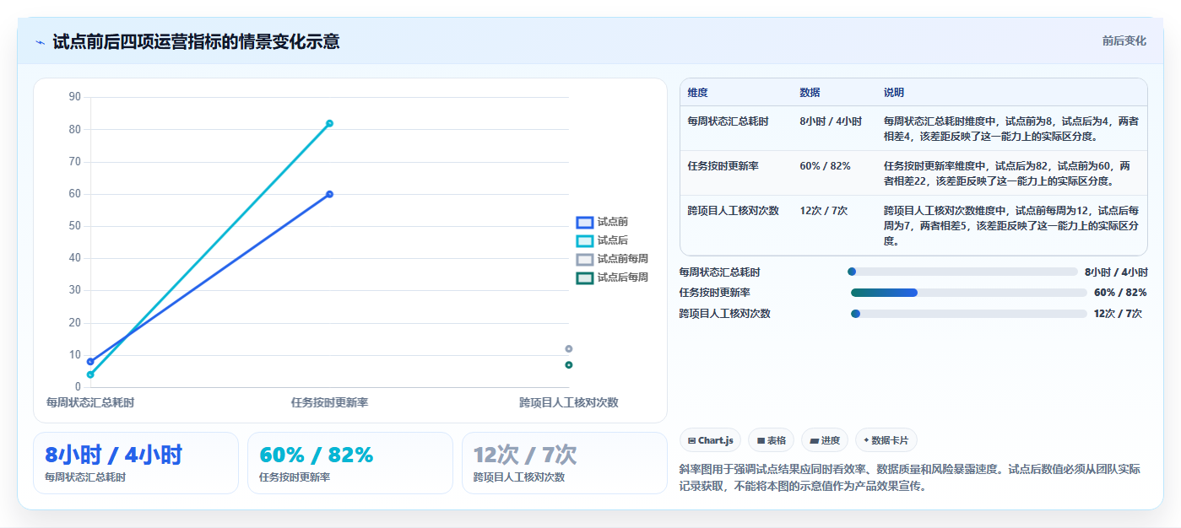The height and width of the screenshot is (528, 1181).
Task: Click the 维度 column header
Action: click(697, 93)
